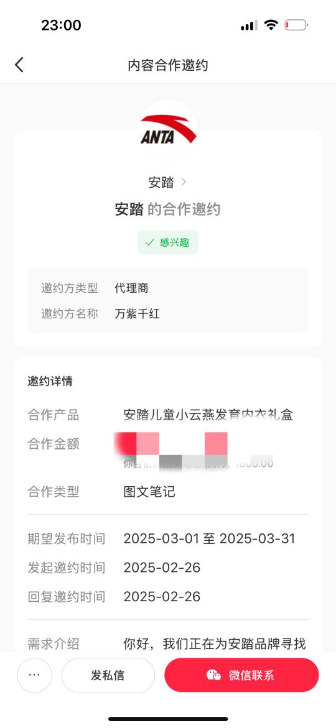Screen dimensions: 336x728
Task: Tap the home indicator bar
Action: point(168,719)
